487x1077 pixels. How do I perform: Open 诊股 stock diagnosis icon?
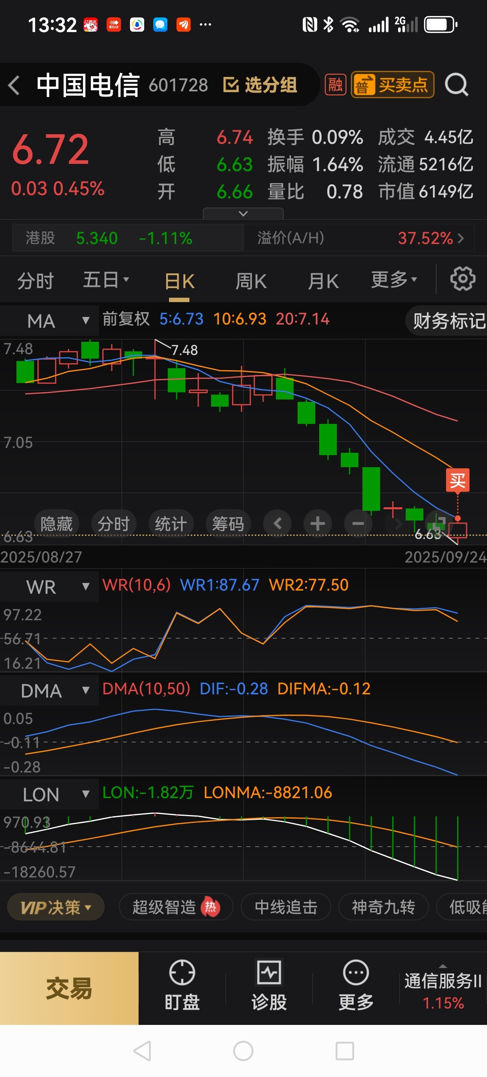[x=269, y=985]
